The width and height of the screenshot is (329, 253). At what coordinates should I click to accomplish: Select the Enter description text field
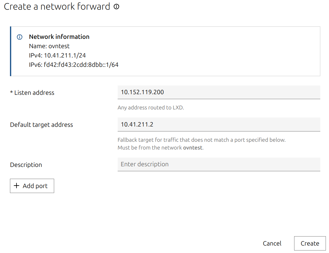(219, 164)
